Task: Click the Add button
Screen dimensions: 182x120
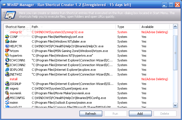Action: click(x=140, y=114)
